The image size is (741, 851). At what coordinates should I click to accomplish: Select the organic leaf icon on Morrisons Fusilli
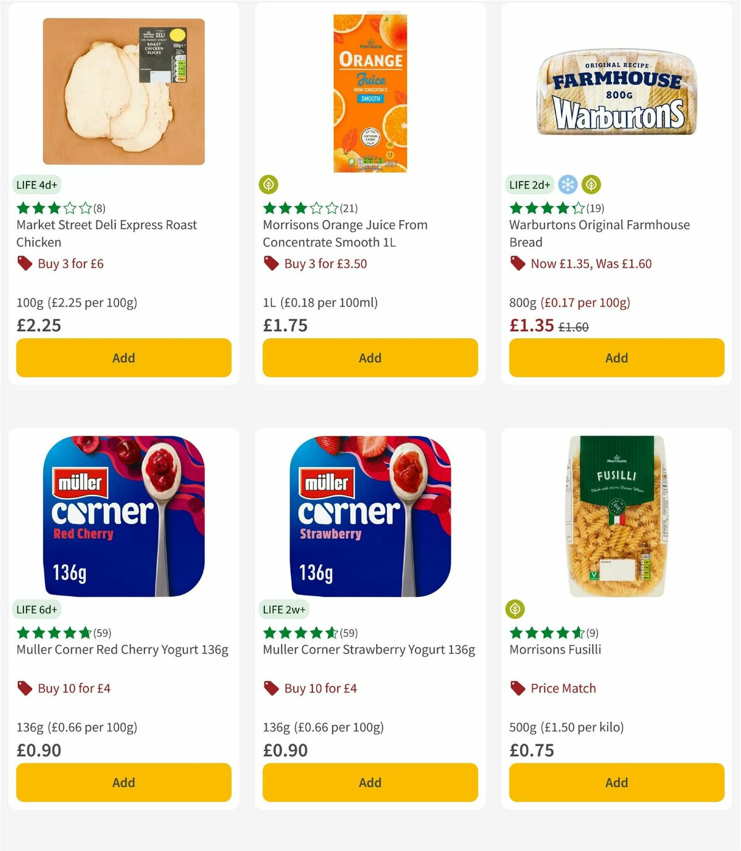click(x=515, y=609)
